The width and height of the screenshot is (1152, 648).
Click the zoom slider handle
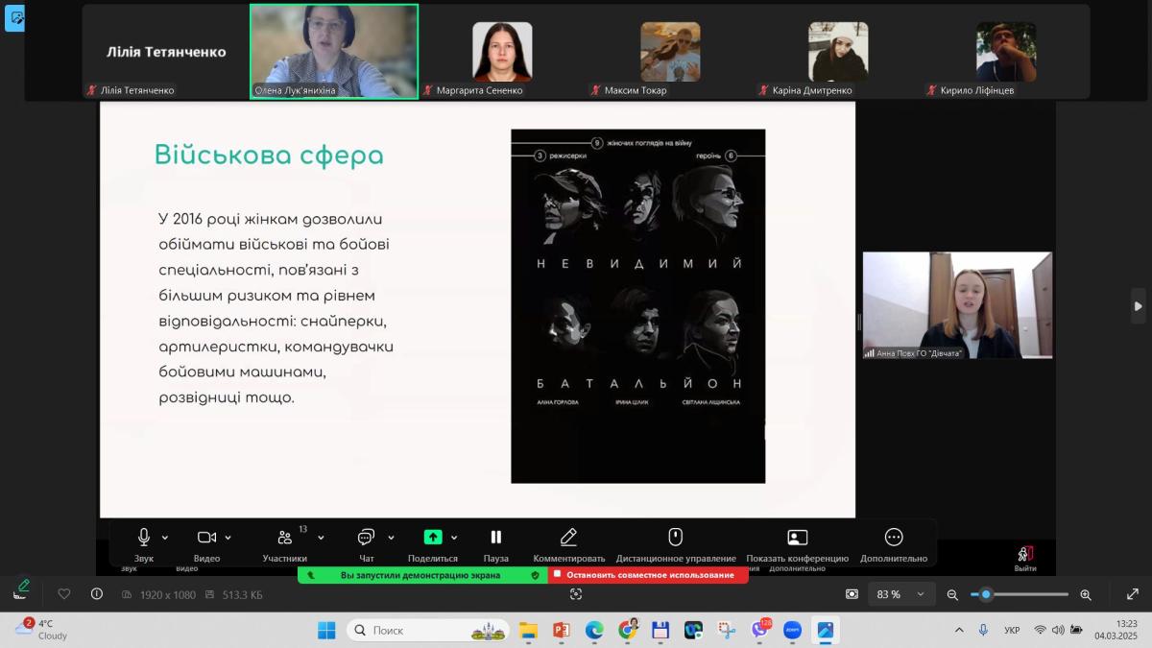coord(986,594)
